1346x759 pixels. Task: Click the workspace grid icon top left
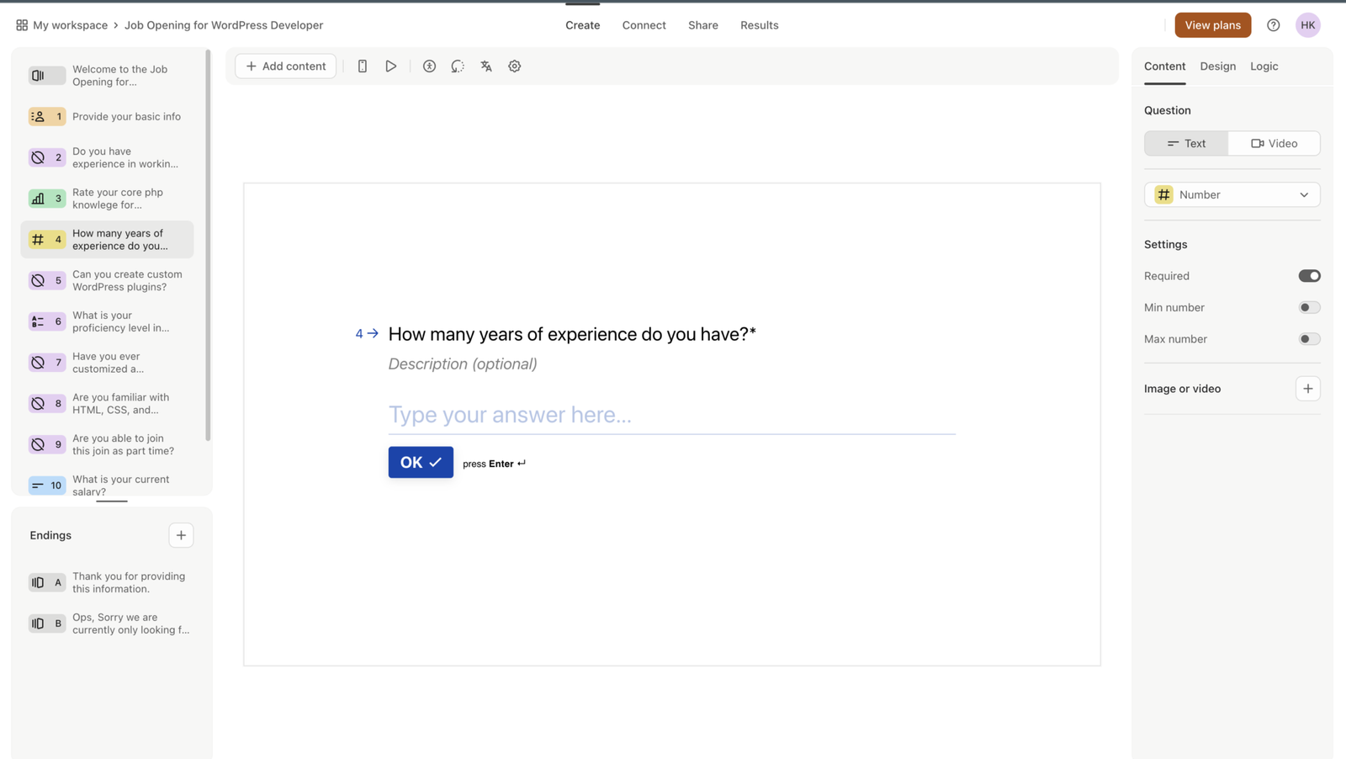click(21, 24)
